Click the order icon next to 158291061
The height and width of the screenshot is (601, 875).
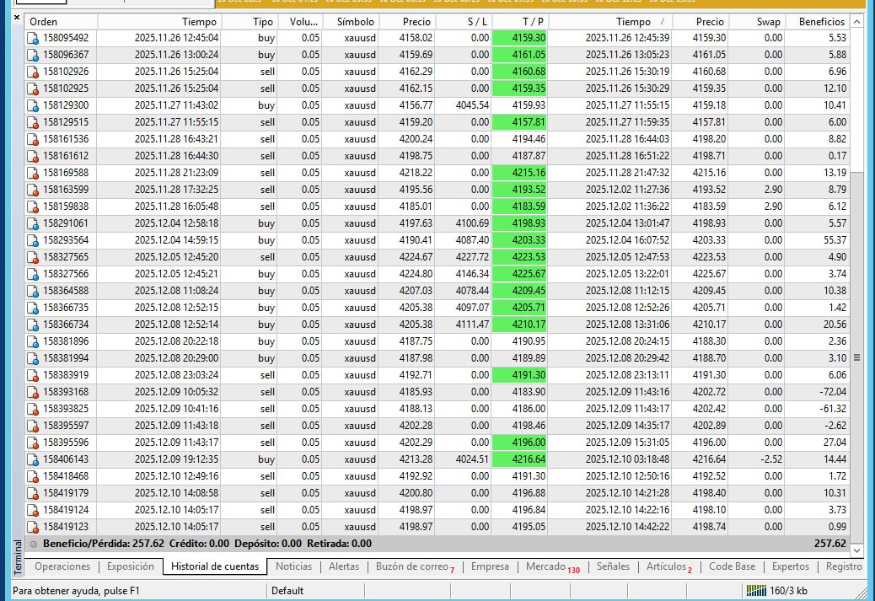tap(31, 223)
